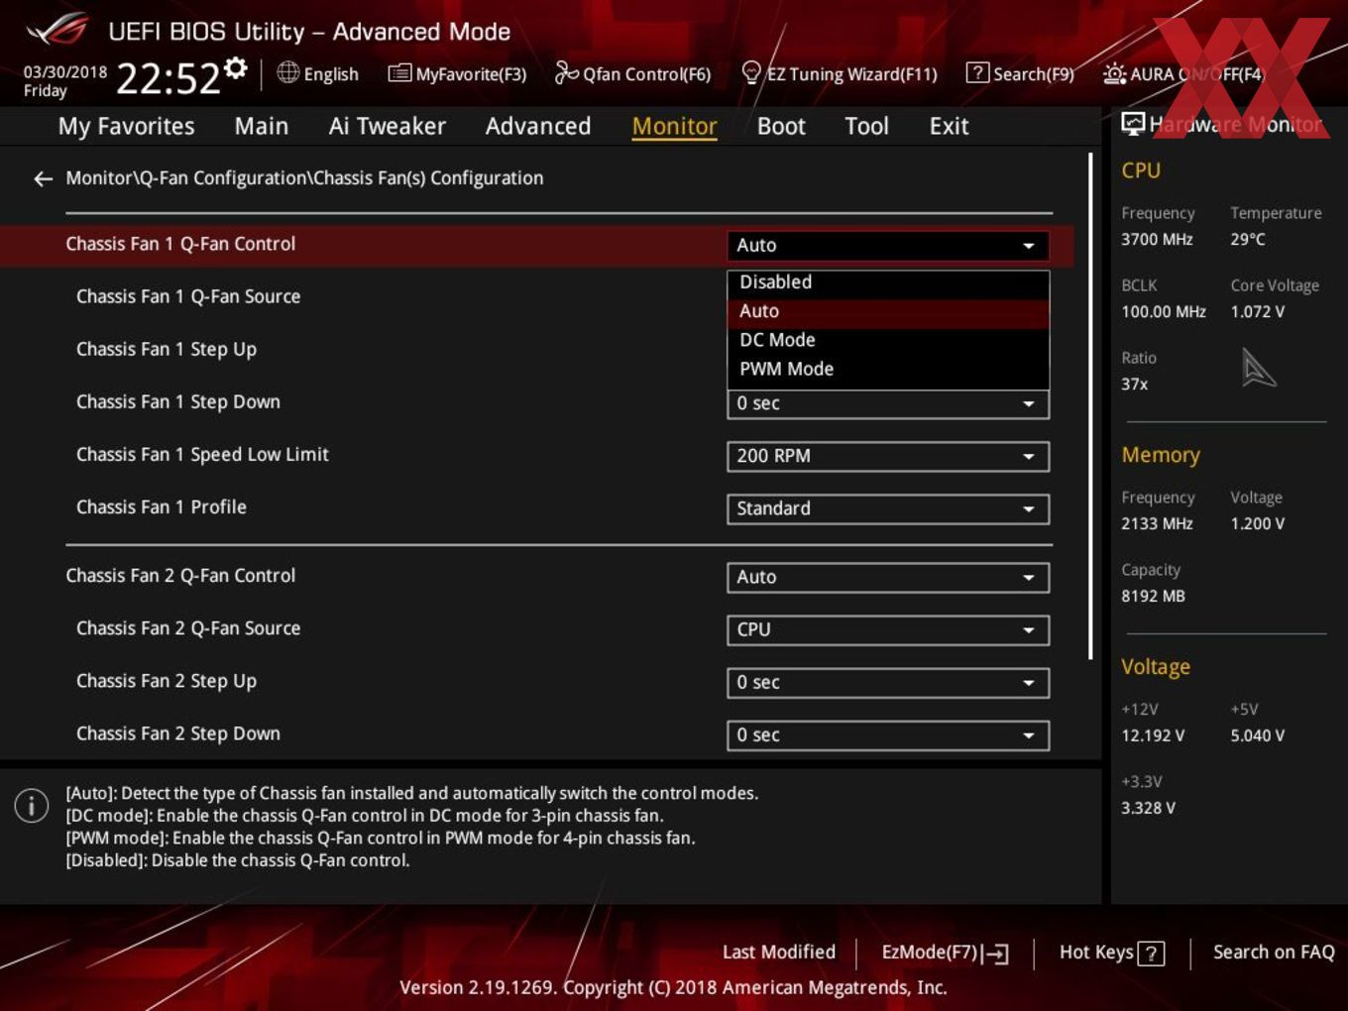
Task: Click the EzMode exit arrow icon
Action: pyautogui.click(x=997, y=954)
